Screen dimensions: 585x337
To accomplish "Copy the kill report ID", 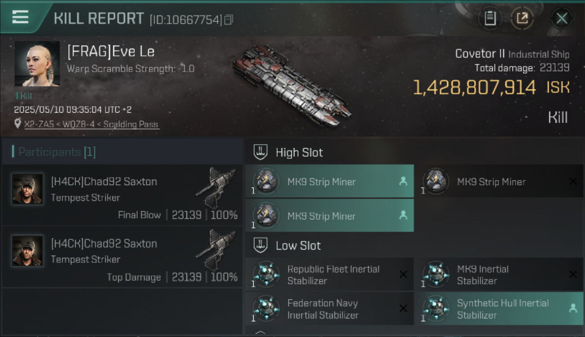I will (229, 20).
